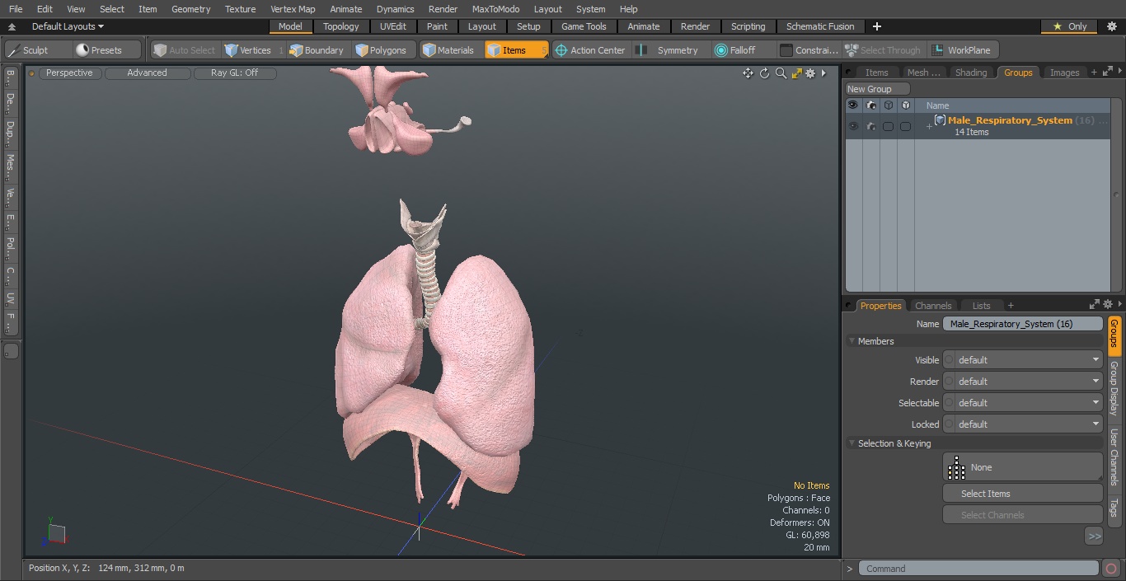Click the viewport options arrow next to gear
Viewport: 1126px width, 581px height.
pos(823,73)
